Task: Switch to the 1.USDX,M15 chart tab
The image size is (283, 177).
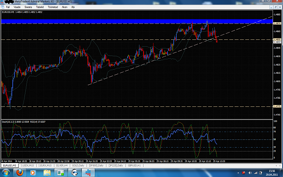Action: (27, 165)
